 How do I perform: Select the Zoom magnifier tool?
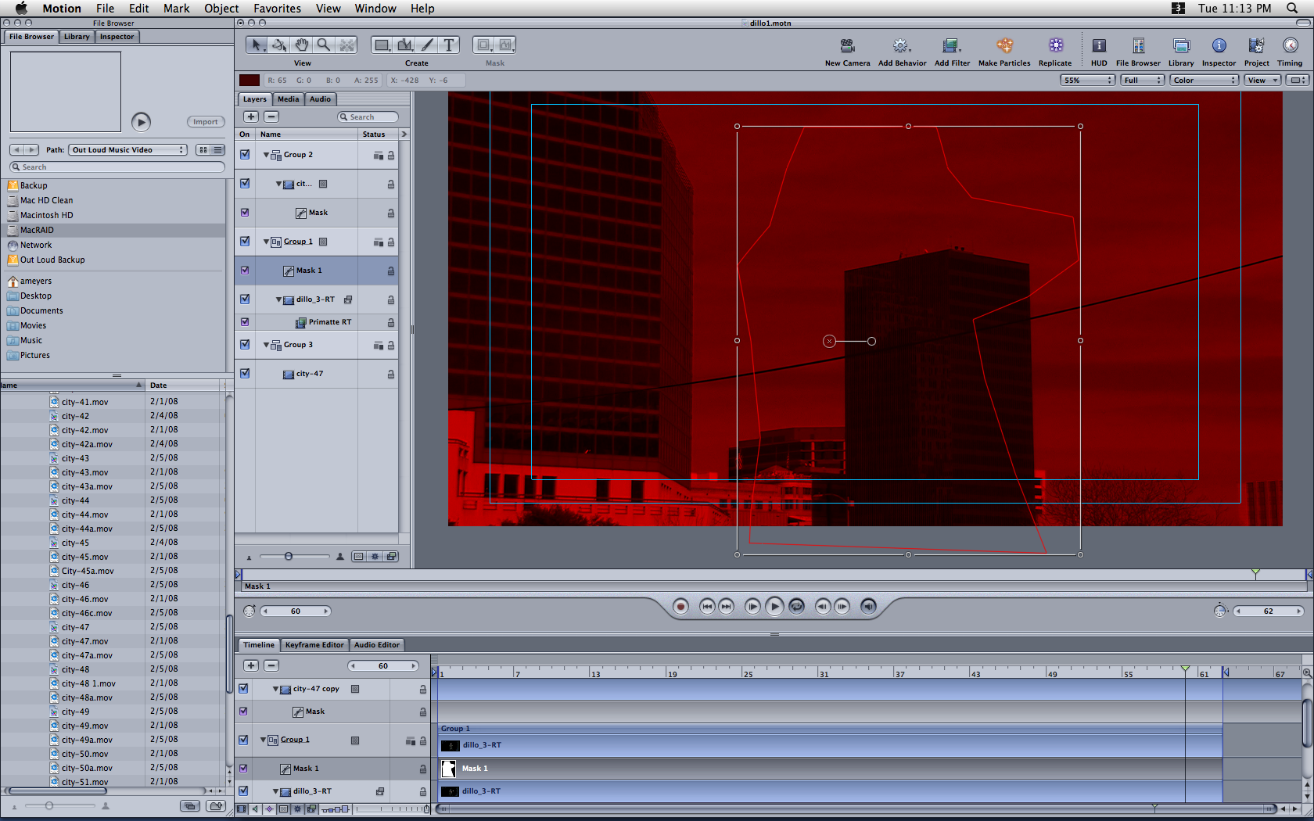point(323,45)
